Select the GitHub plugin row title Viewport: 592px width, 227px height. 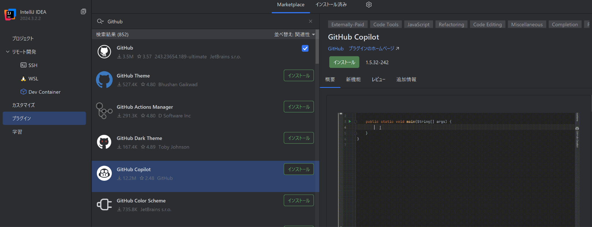(125, 48)
